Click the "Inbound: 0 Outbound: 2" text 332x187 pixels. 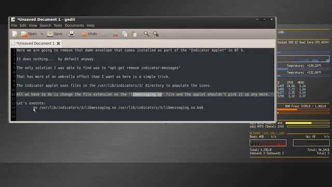267,153
